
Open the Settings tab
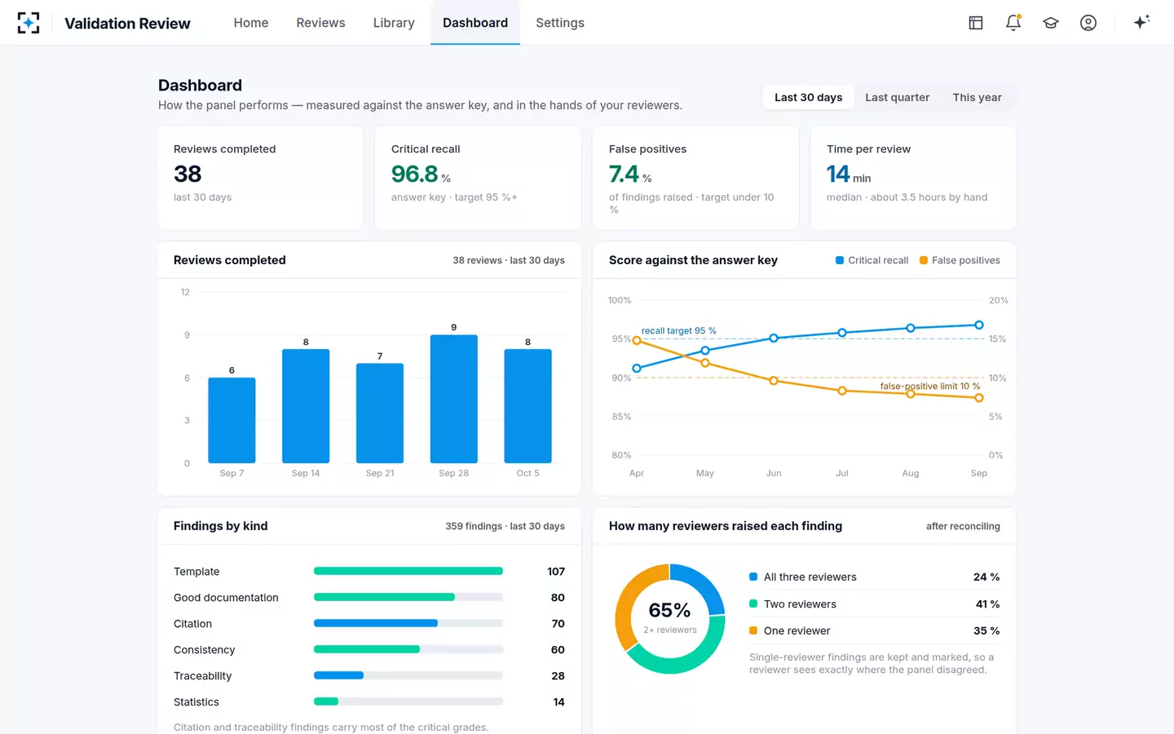point(560,23)
